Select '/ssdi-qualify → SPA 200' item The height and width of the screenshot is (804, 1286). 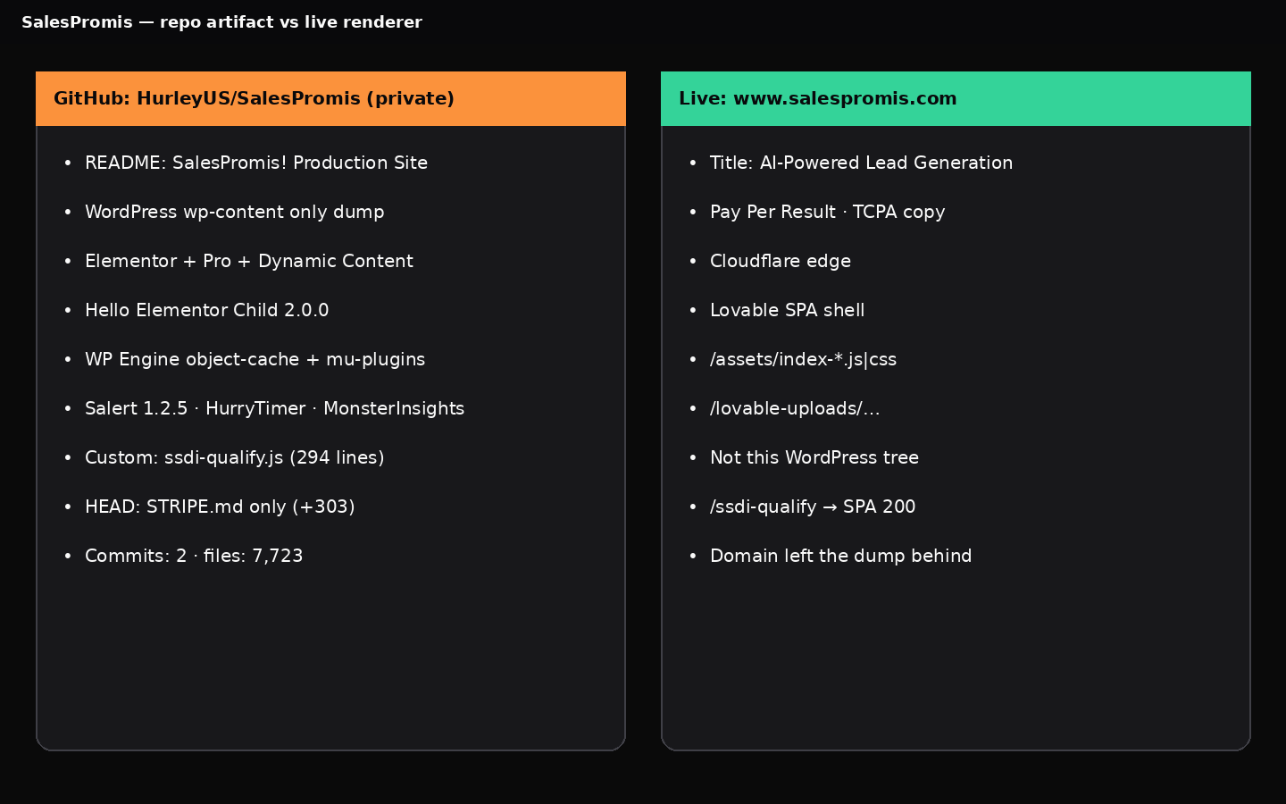pos(813,507)
